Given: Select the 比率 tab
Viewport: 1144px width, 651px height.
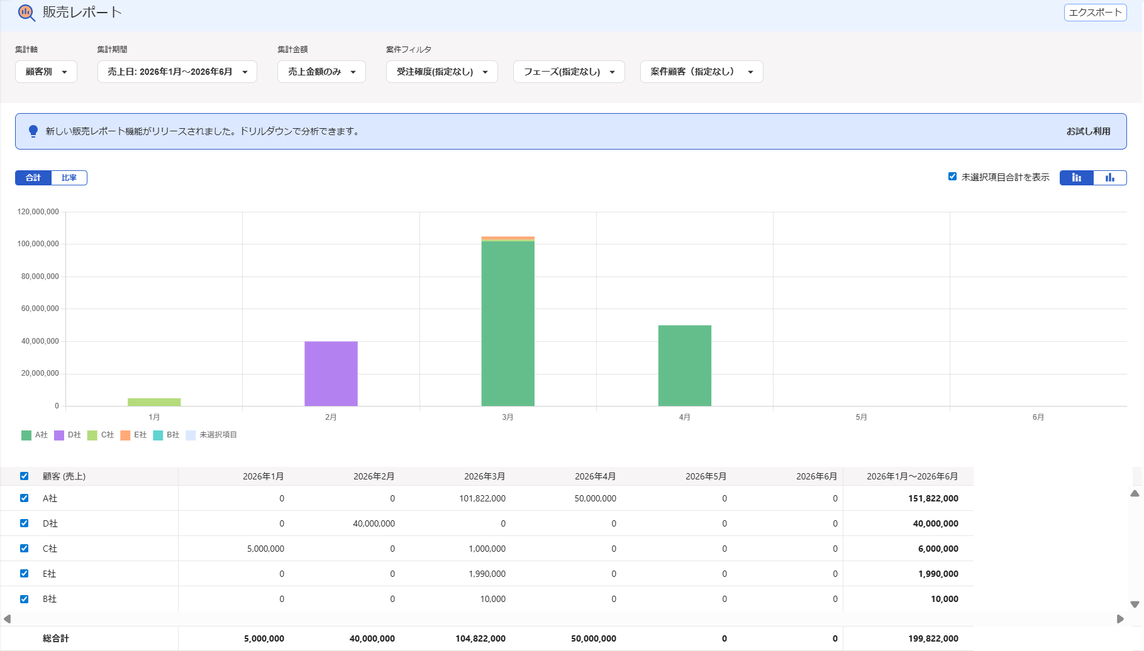Looking at the screenshot, I should 69,178.
